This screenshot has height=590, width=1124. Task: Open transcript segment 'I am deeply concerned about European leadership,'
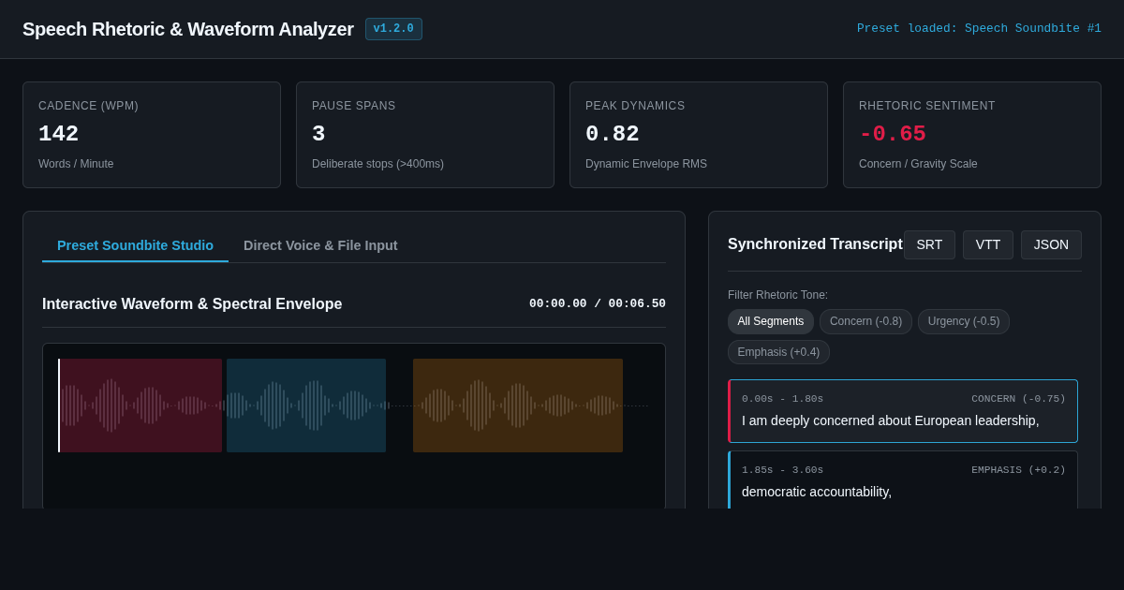point(903,411)
